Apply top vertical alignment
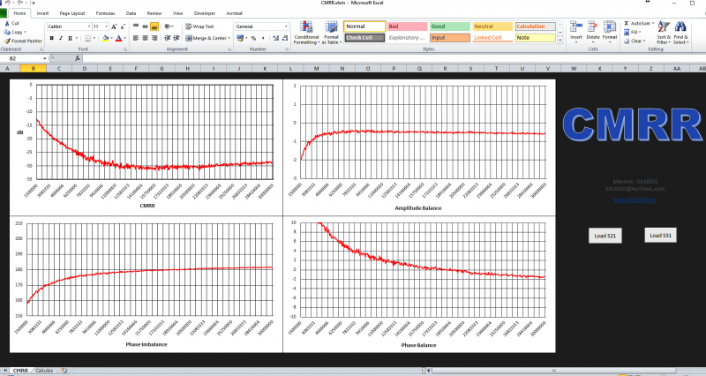The image size is (706, 376). 136,26
